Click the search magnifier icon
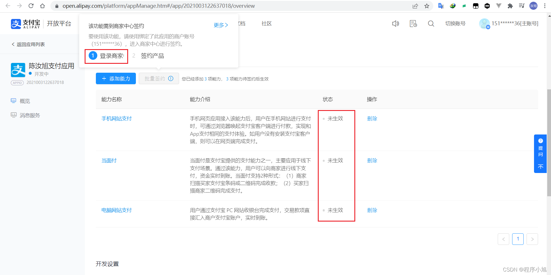This screenshot has width=551, height=275. [x=431, y=24]
